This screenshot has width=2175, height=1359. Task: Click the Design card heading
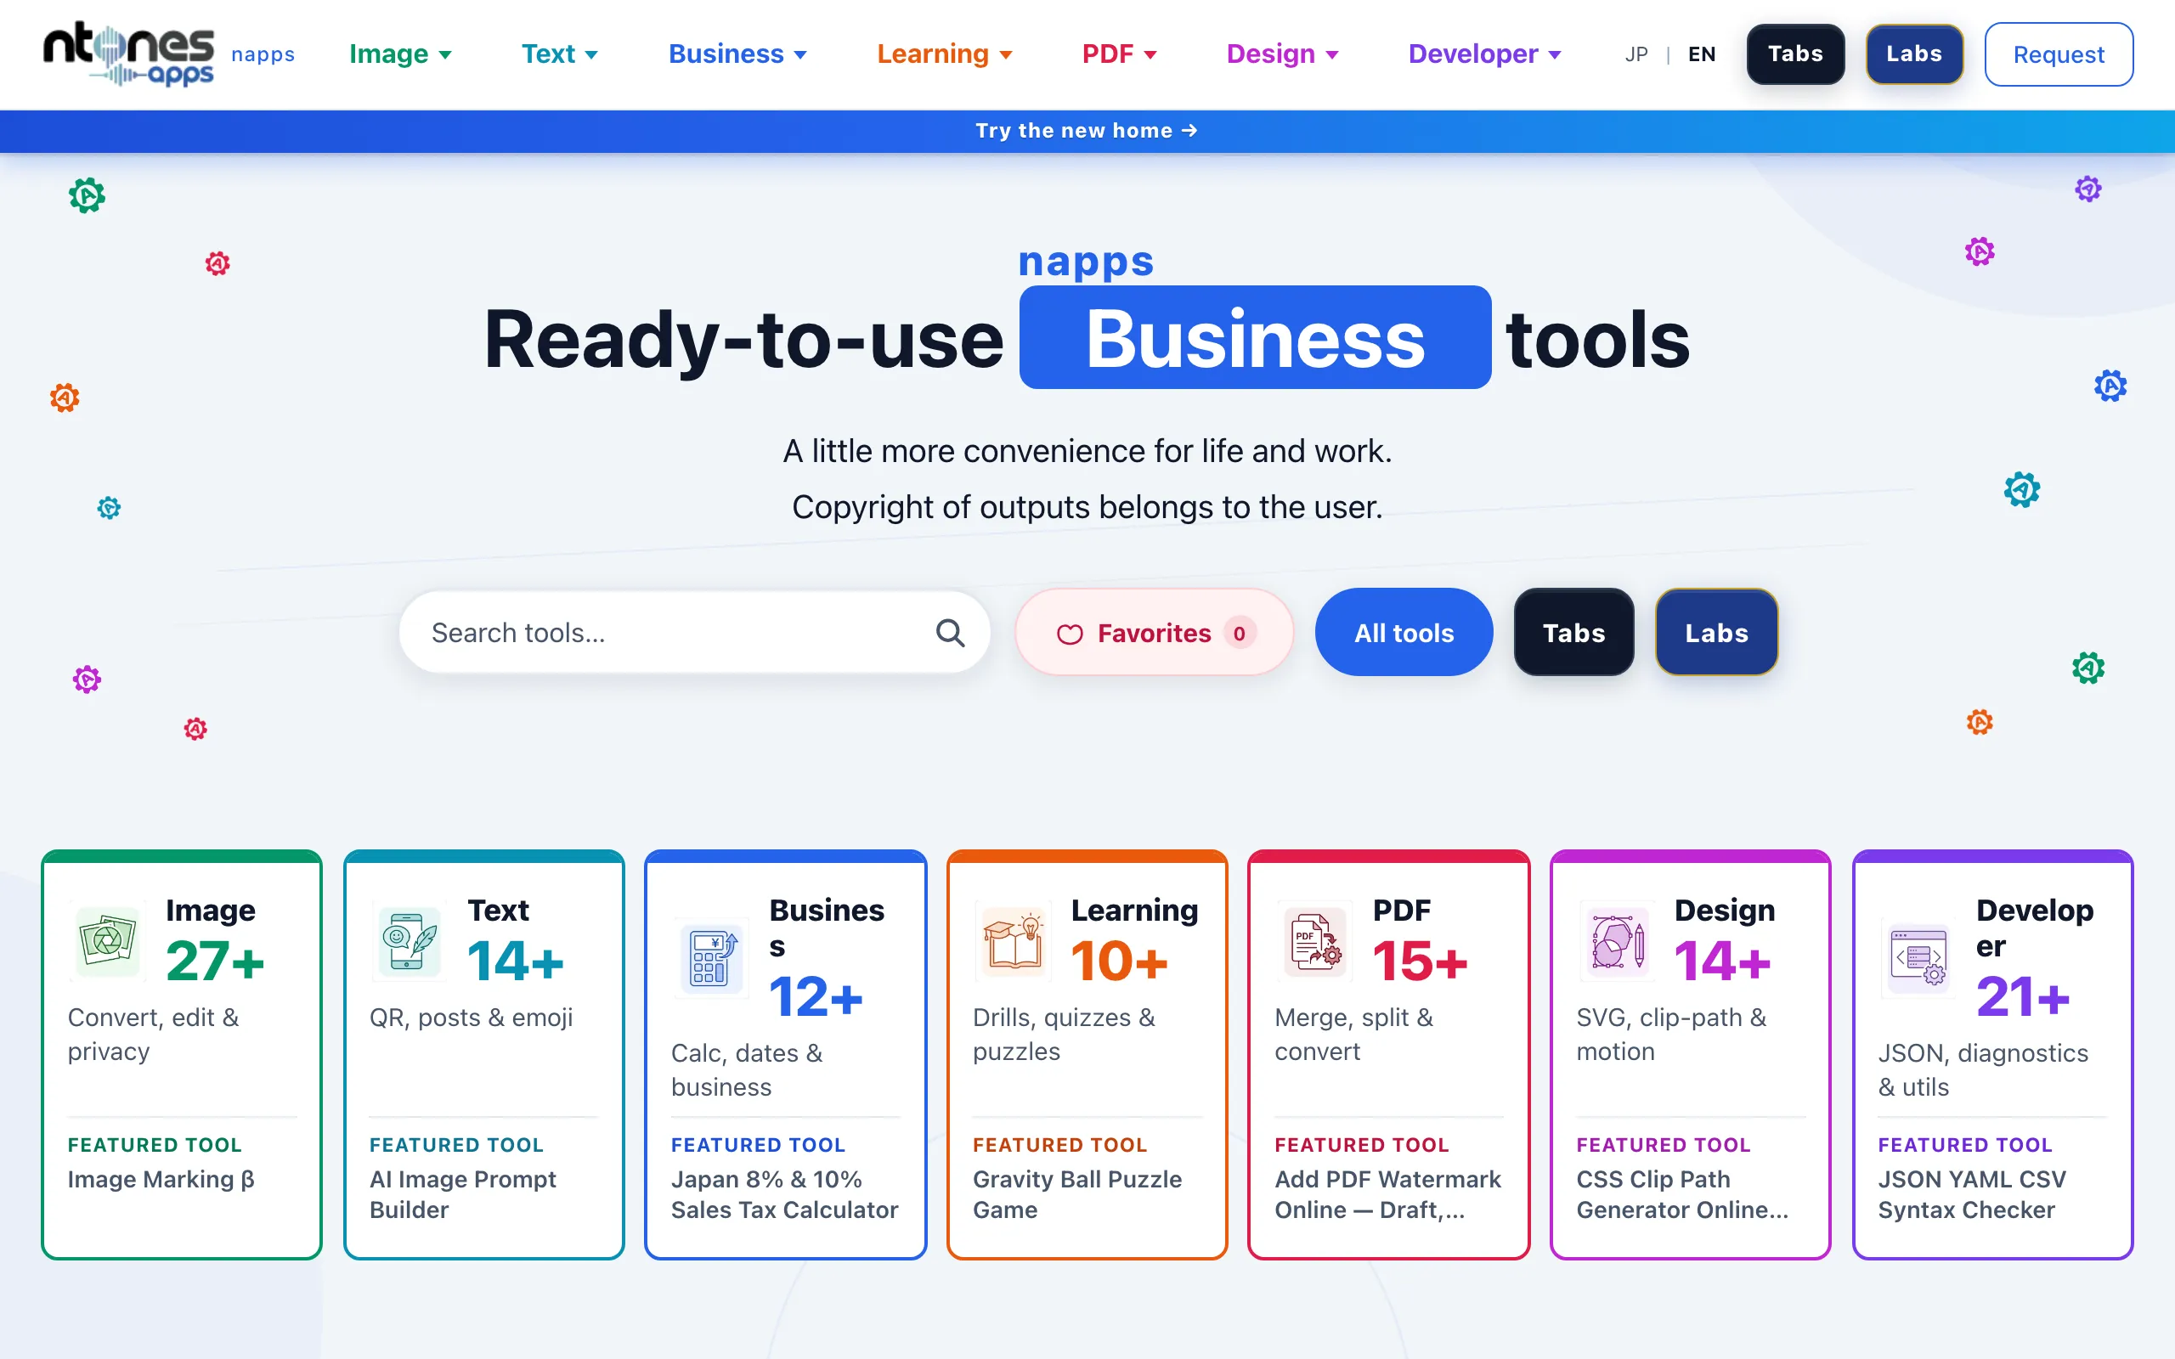click(x=1725, y=911)
